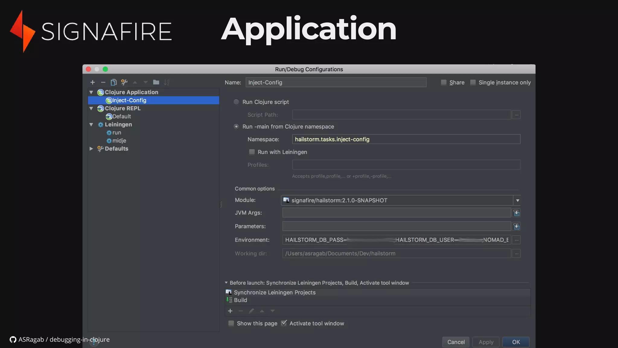Open Environment variables editor button
The image size is (618, 348).
click(x=517, y=240)
